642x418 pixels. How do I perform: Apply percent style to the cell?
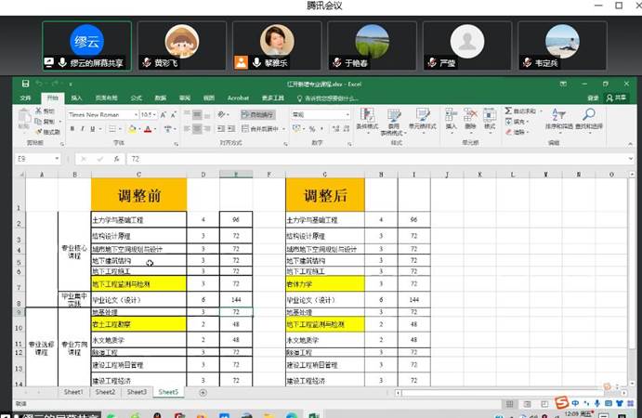[x=312, y=129]
